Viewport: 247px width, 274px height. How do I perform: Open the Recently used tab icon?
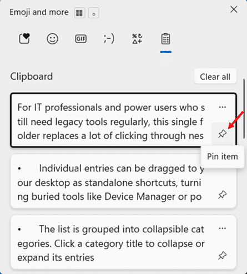click(24, 39)
